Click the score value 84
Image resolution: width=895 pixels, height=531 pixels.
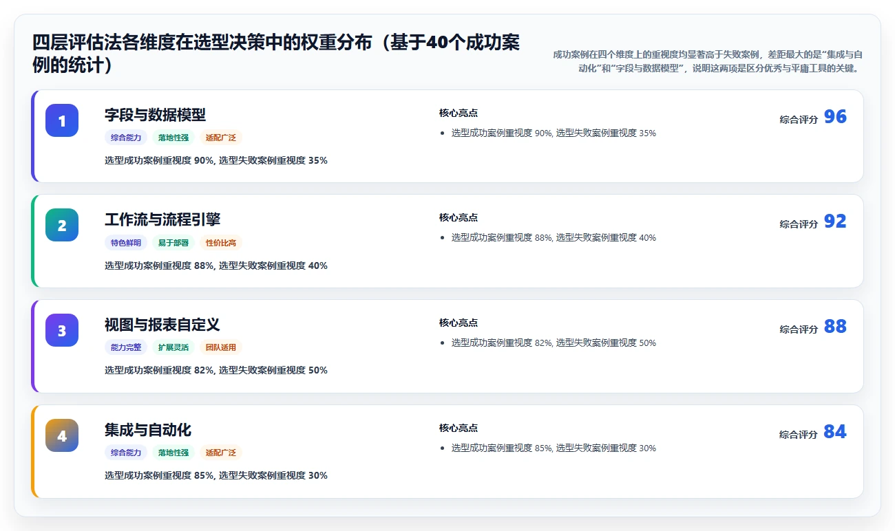coord(835,432)
